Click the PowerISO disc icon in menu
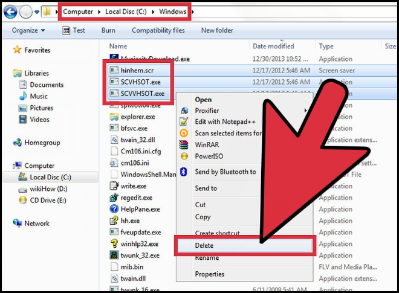The image size is (399, 293). click(184, 156)
